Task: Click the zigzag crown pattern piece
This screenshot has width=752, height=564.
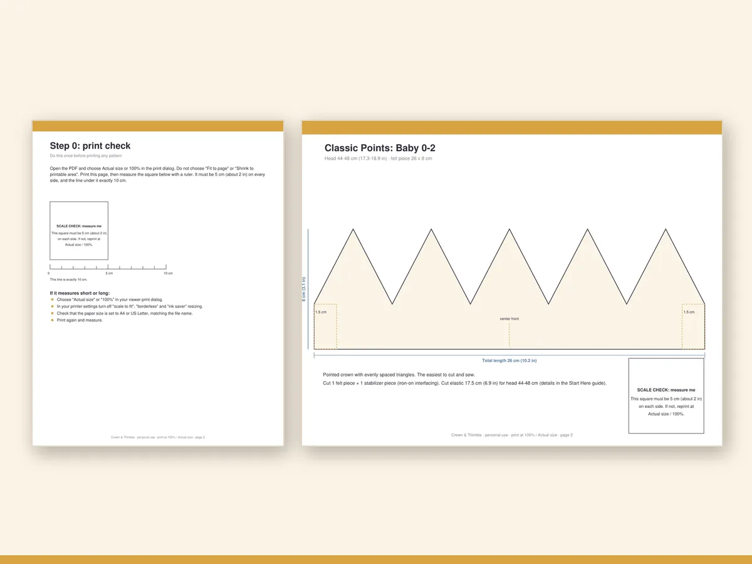Action: point(509,289)
